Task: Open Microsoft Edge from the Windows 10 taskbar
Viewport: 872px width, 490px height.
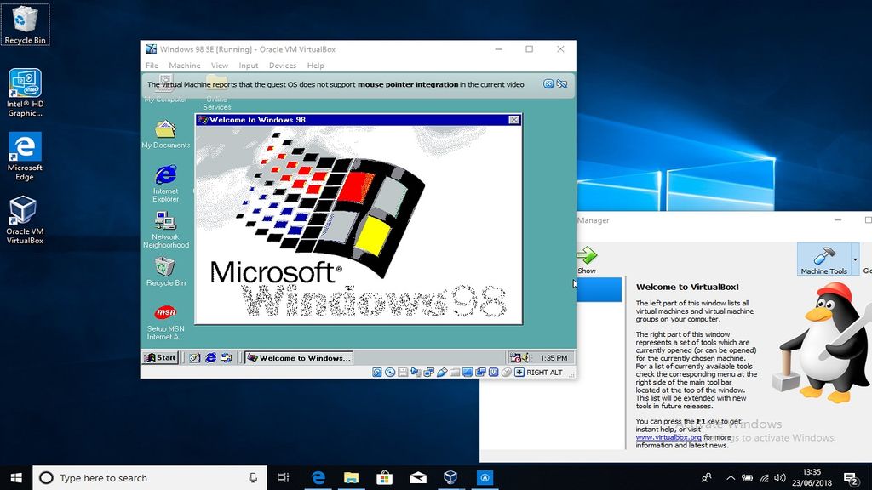Action: click(318, 478)
